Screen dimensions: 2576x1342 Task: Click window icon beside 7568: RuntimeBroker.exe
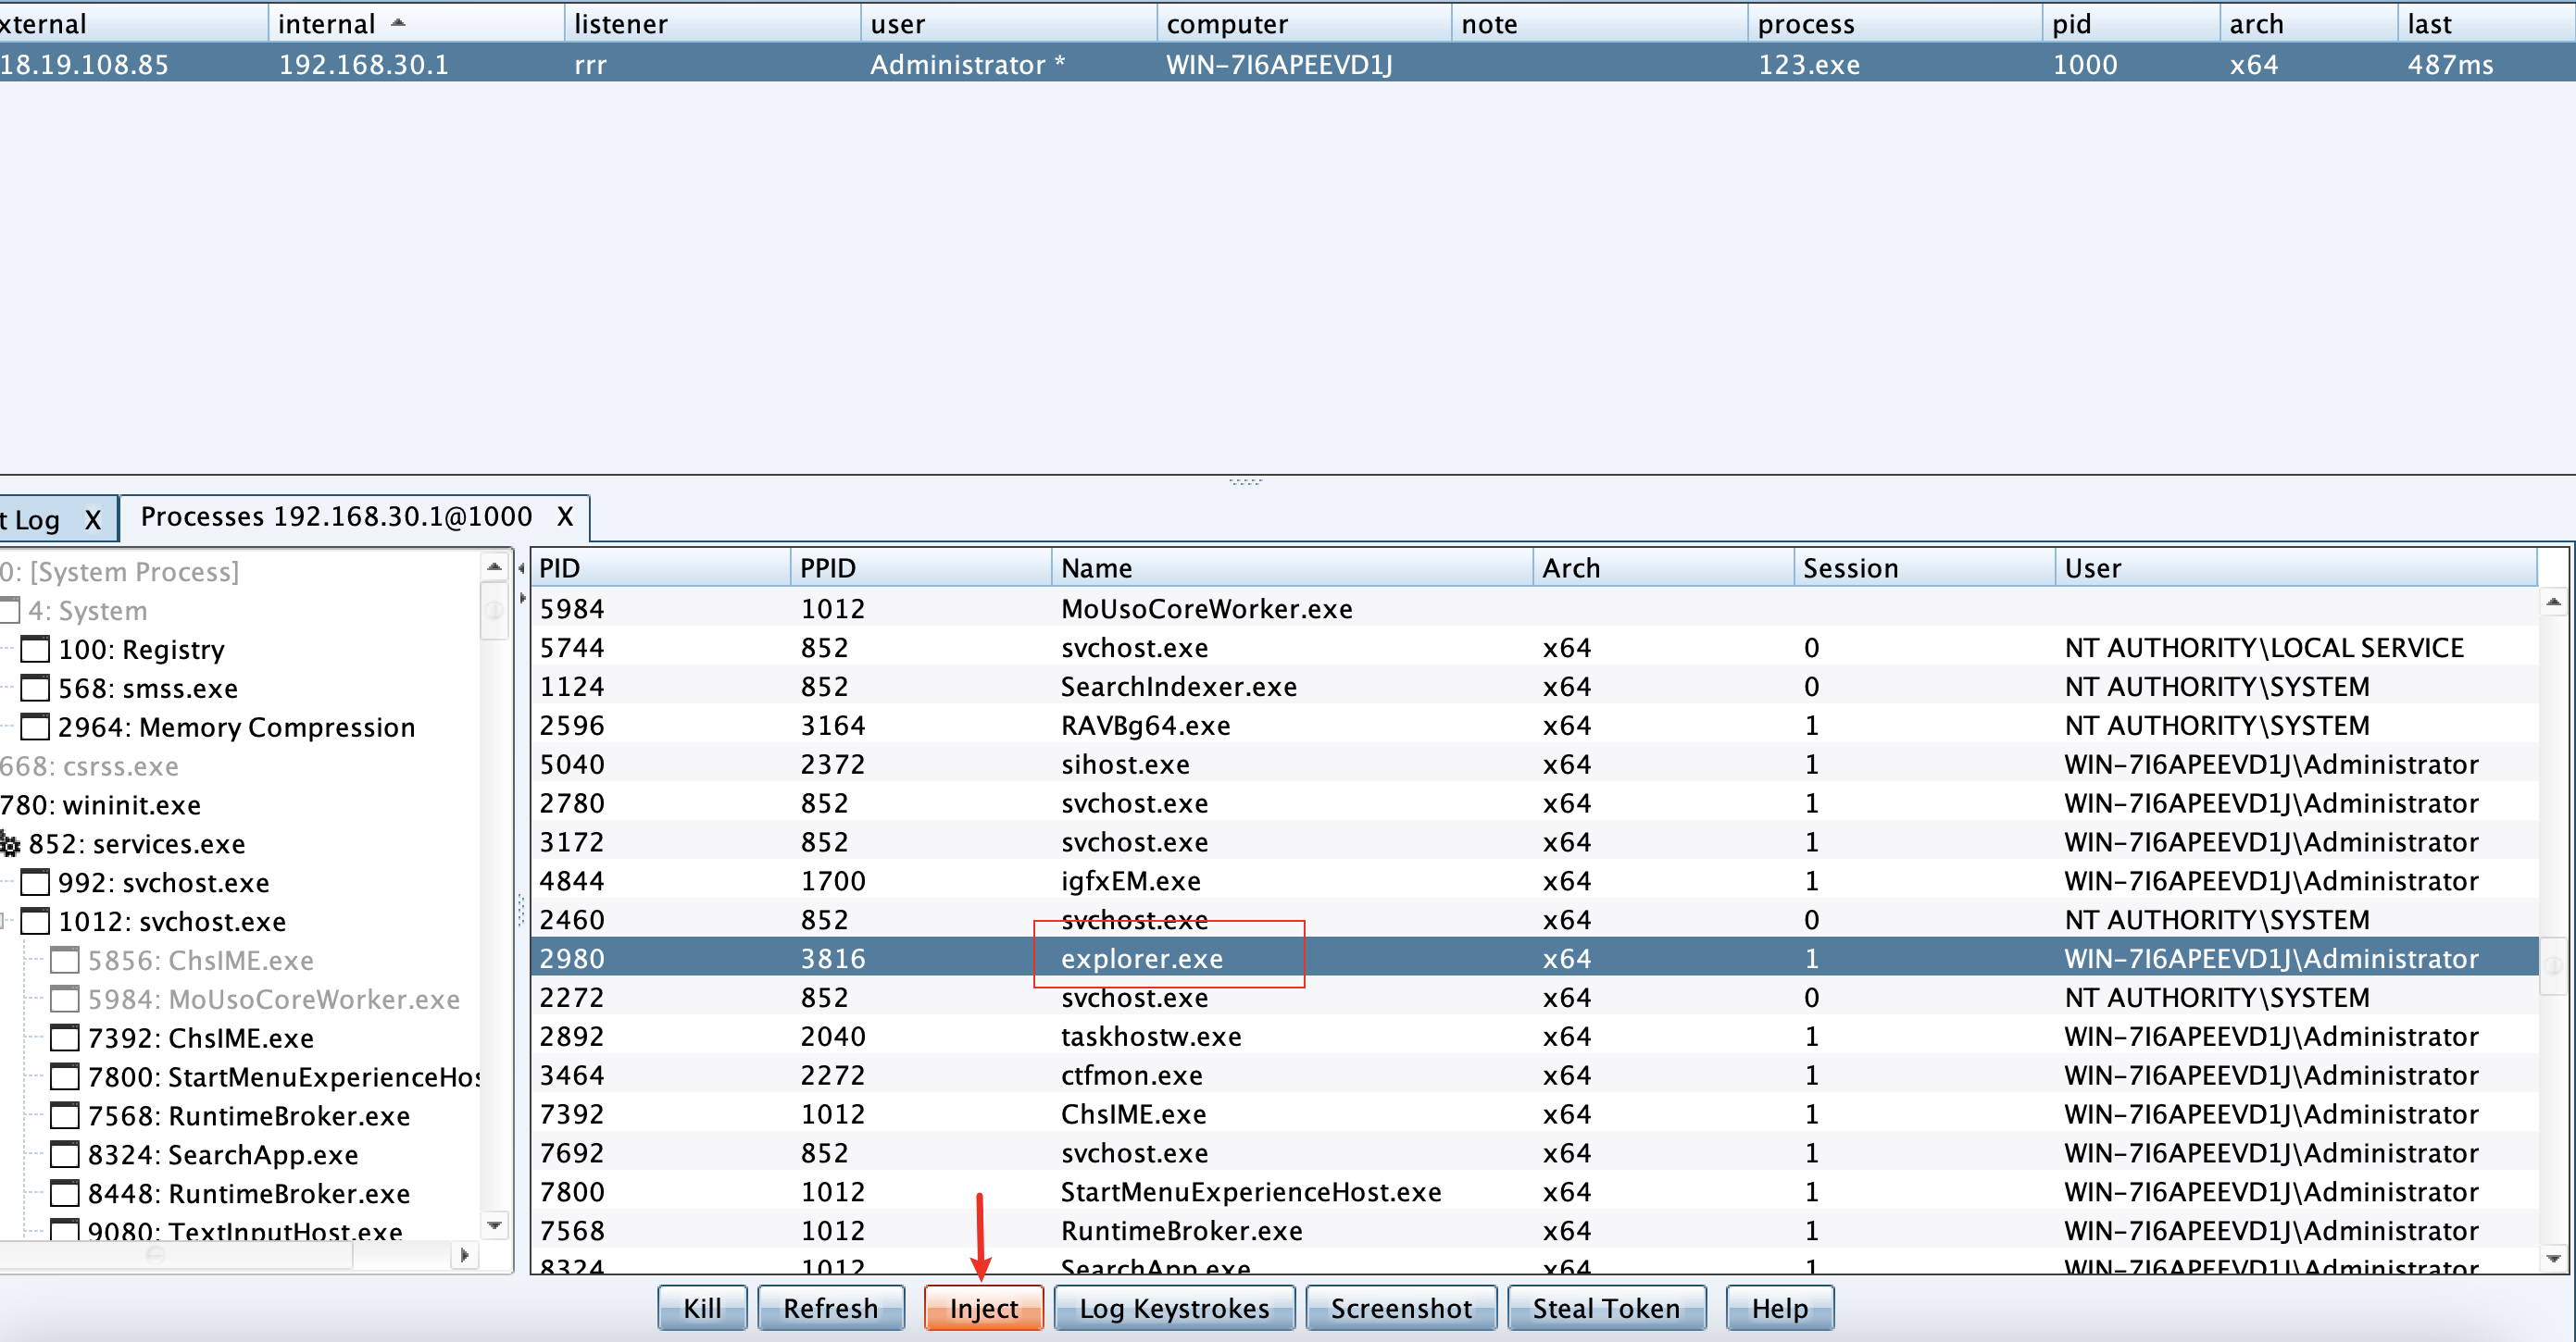[65, 1116]
